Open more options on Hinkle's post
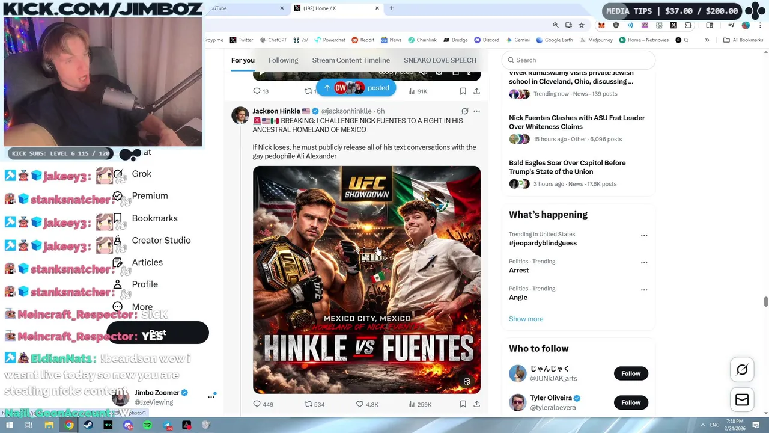This screenshot has width=769, height=433. [476, 111]
